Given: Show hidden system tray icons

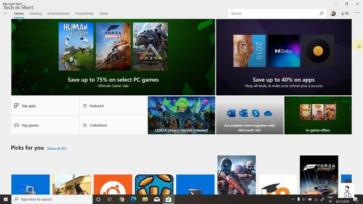Looking at the screenshot, I should (x=293, y=199).
